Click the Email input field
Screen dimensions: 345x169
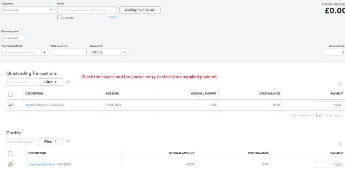(87, 10)
